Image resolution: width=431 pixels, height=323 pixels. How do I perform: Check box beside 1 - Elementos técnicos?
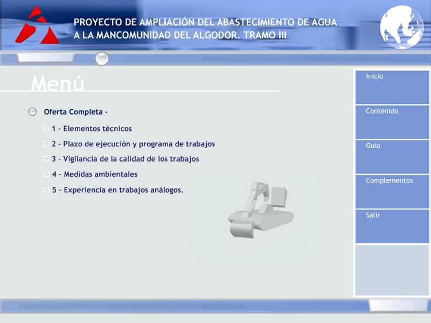tap(46, 129)
